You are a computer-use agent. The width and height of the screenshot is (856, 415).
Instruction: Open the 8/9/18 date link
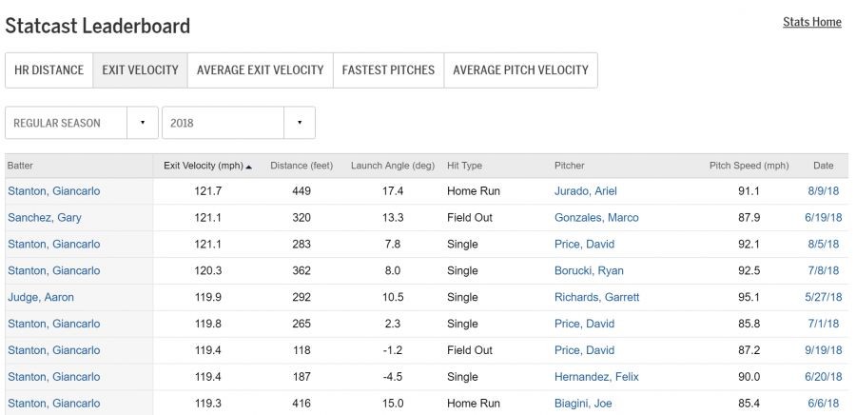click(823, 191)
